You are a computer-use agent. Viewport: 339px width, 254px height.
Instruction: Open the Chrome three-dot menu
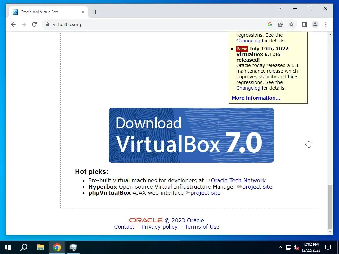tap(326, 24)
